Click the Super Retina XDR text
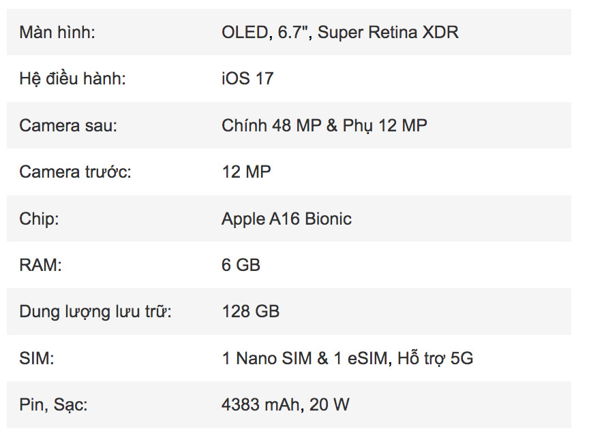 click(388, 32)
